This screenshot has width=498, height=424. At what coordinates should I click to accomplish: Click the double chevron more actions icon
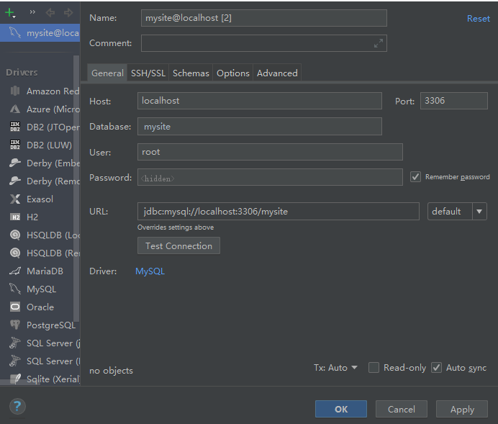pyautogui.click(x=32, y=12)
